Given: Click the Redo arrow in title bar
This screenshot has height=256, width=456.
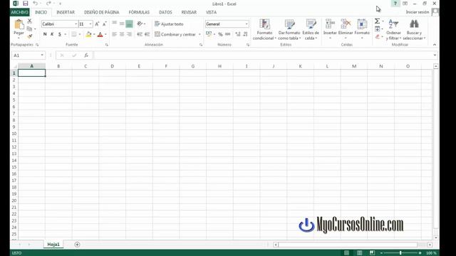Looking at the screenshot, I should [48, 4].
